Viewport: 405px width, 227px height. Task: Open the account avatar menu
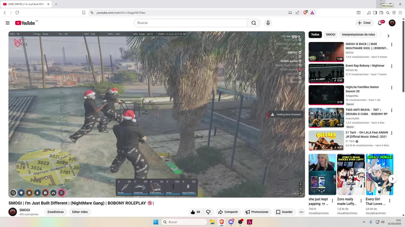392,23
